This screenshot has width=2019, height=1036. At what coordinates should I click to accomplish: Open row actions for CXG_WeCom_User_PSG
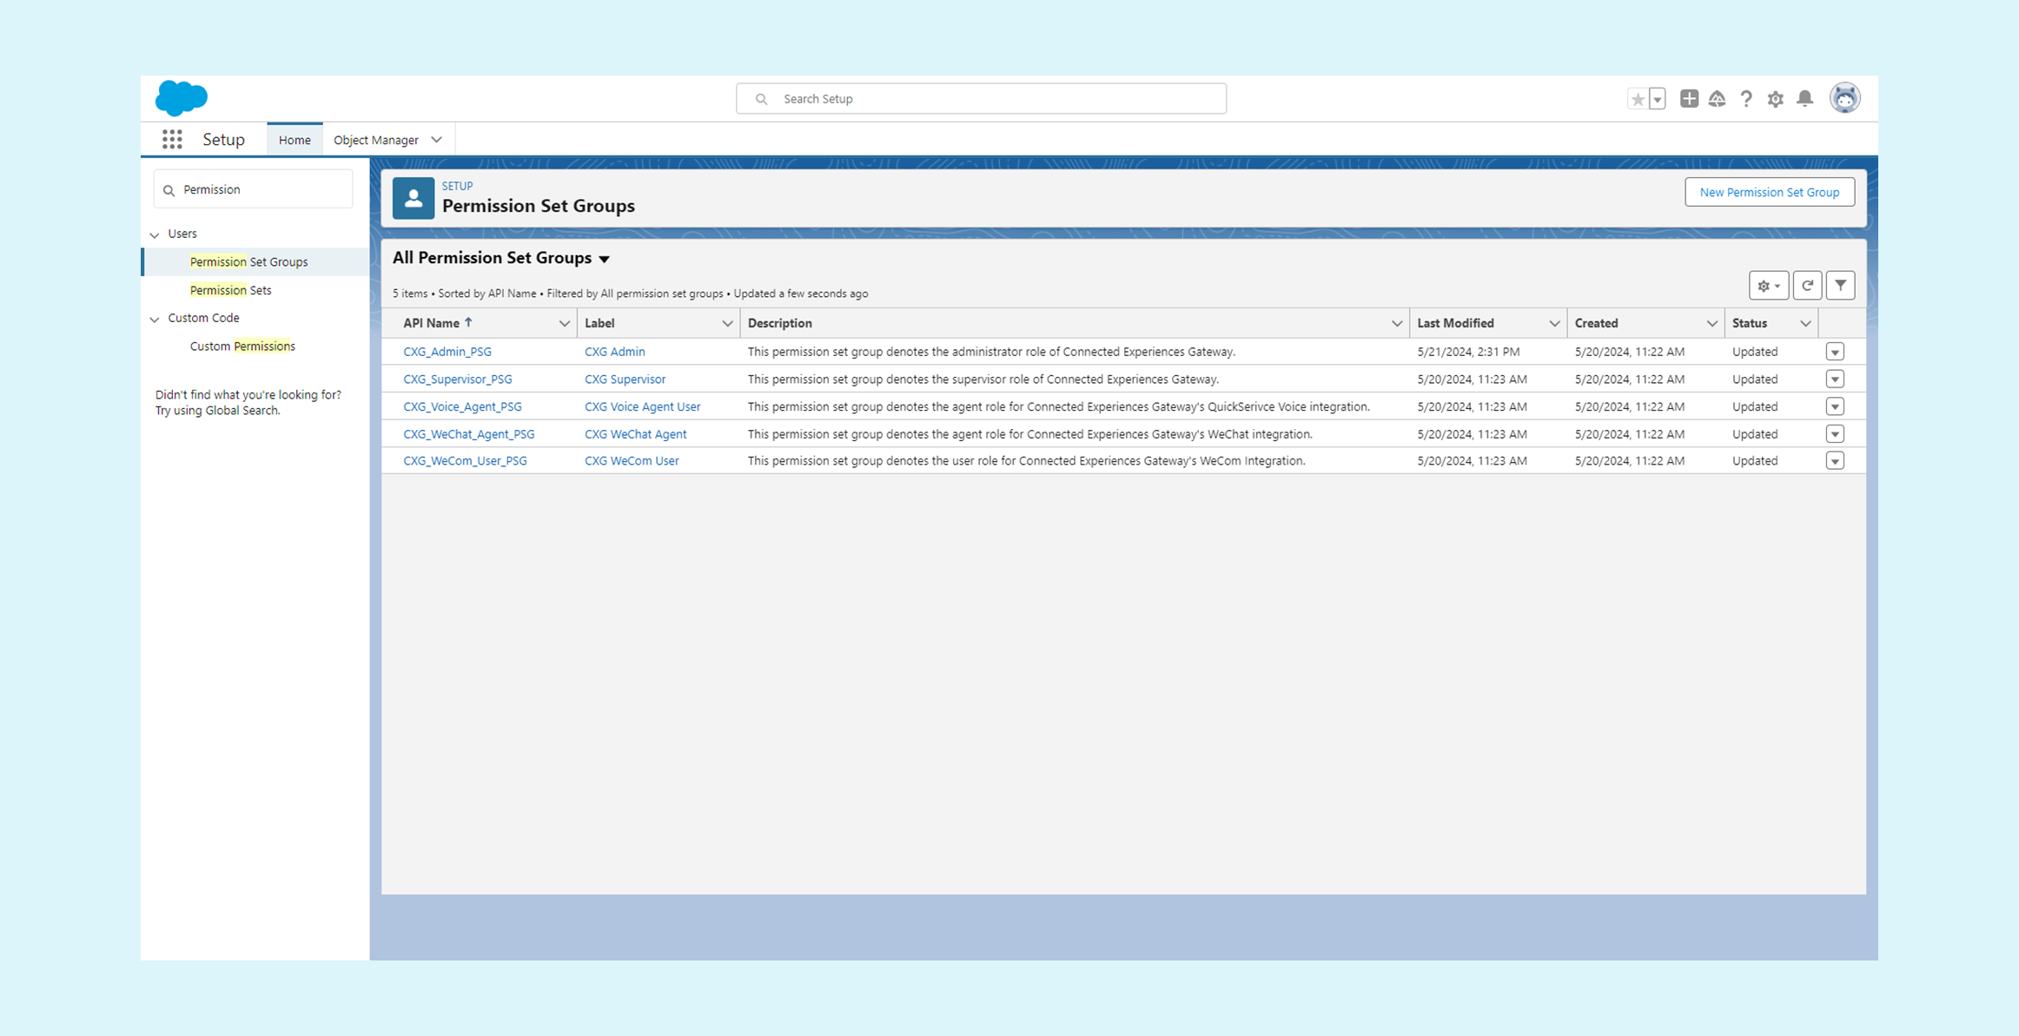1835,461
